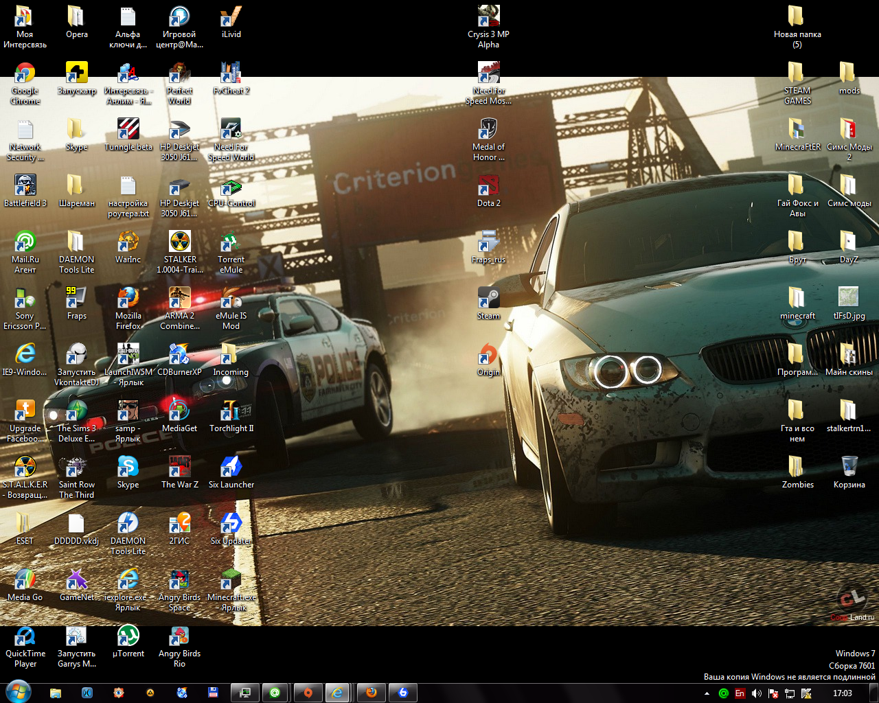
Task: Launch Perfect World game icon
Action: [x=180, y=73]
